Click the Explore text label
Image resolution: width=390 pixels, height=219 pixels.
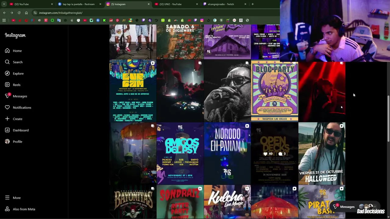pos(18,73)
